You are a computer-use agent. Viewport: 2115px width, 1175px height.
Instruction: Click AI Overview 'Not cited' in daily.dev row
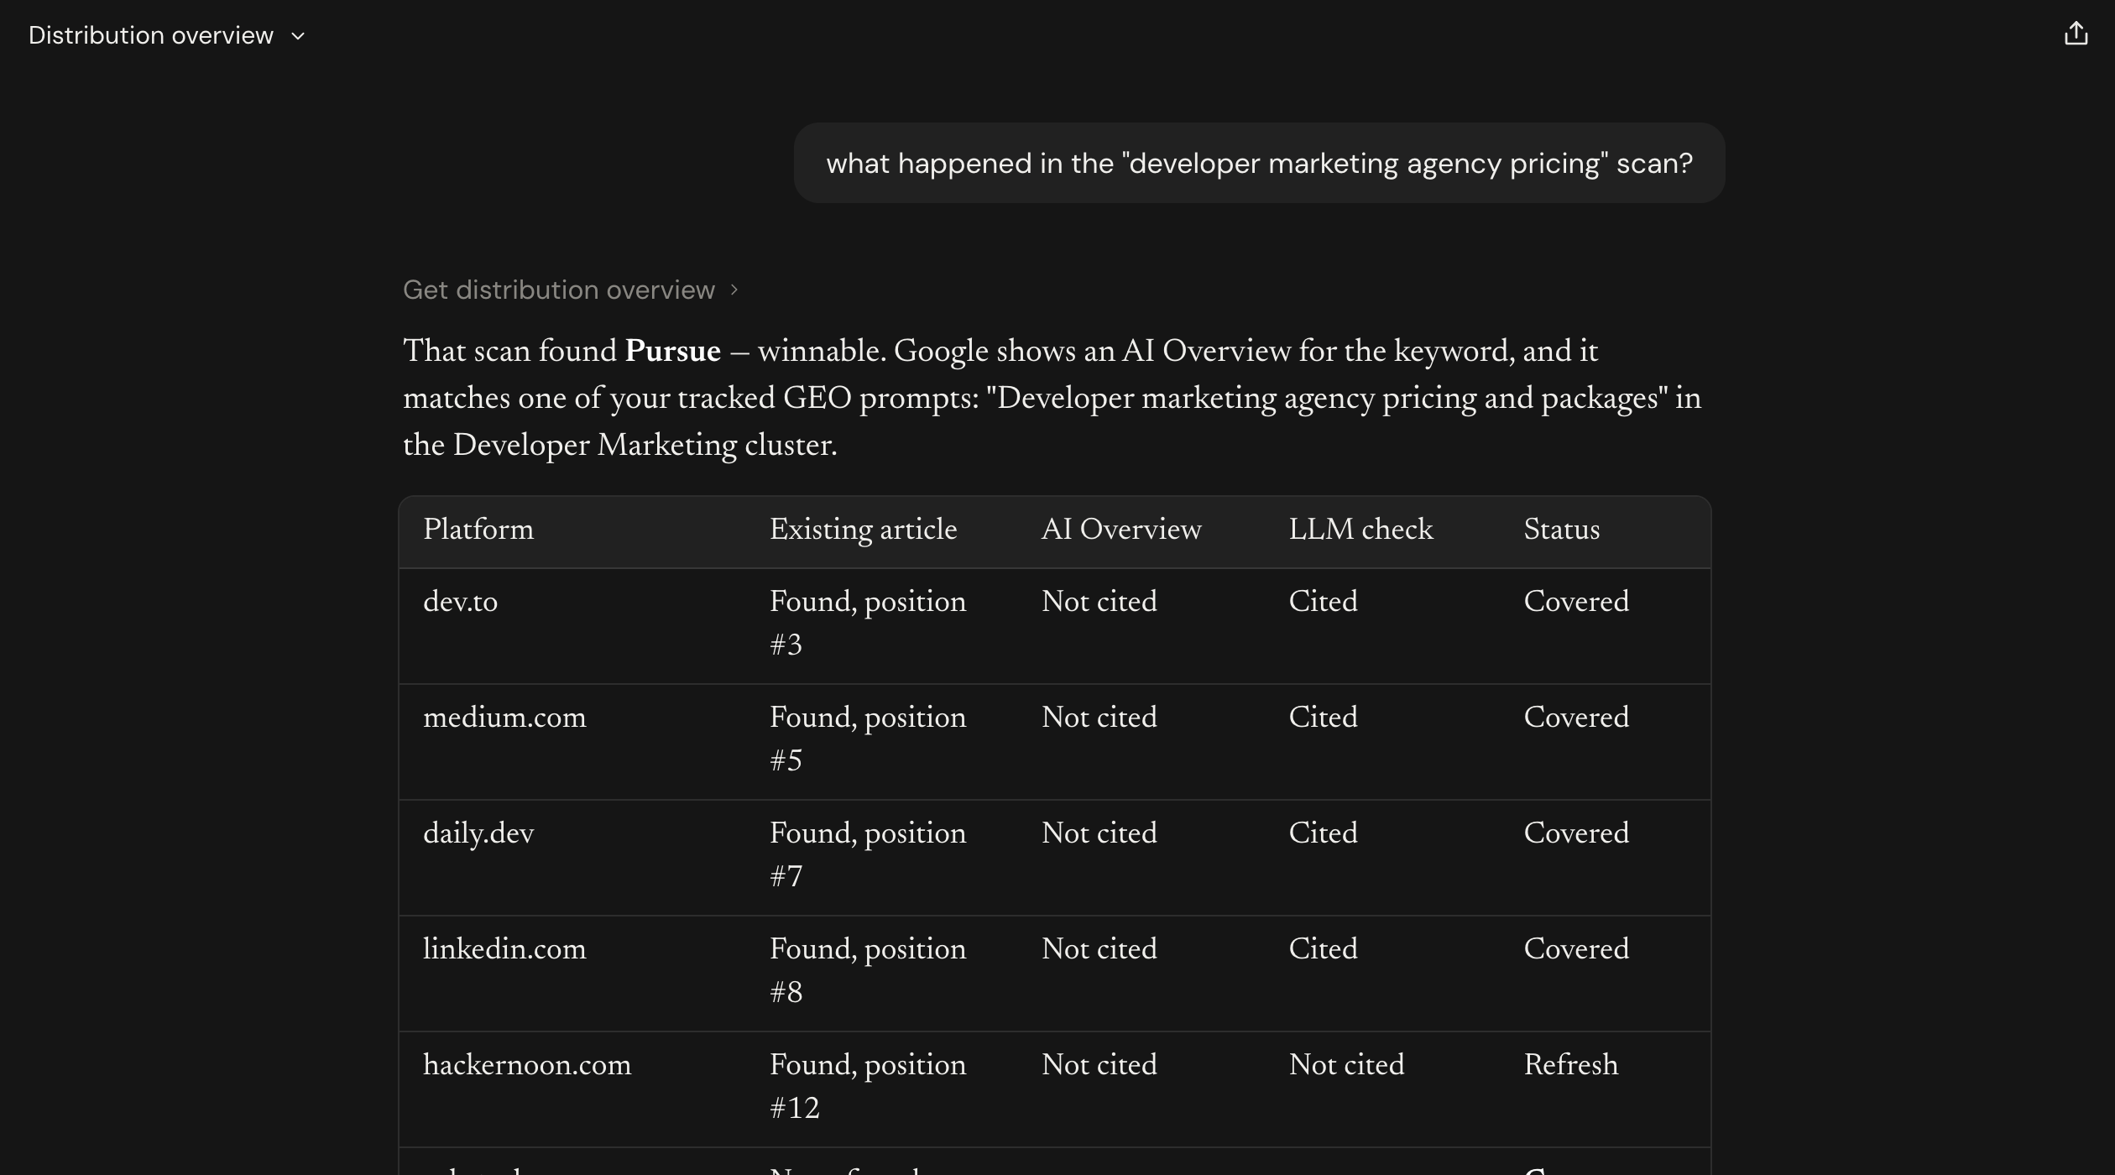(x=1099, y=833)
